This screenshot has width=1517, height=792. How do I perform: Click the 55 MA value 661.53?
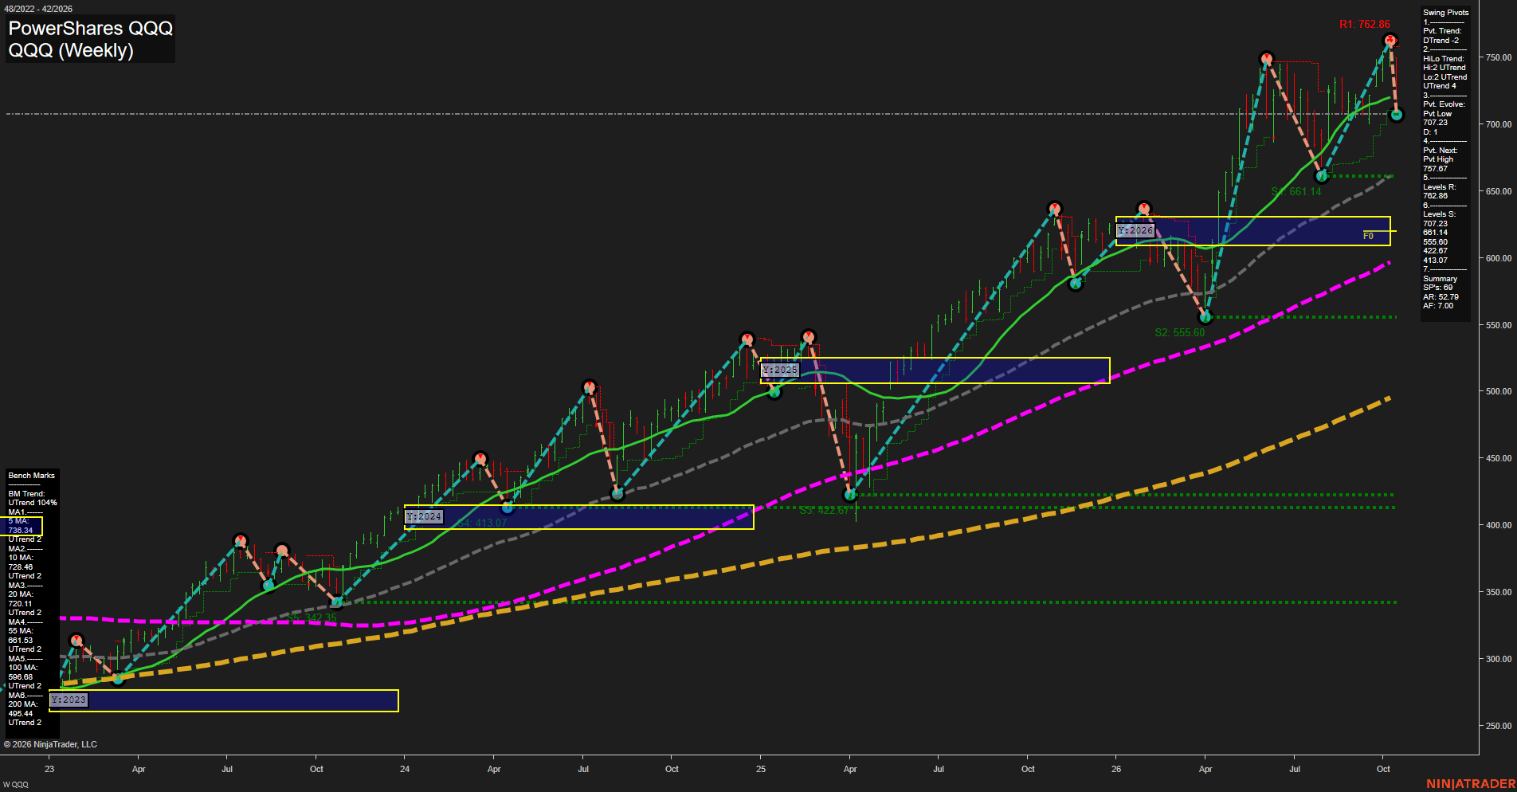pyautogui.click(x=21, y=641)
